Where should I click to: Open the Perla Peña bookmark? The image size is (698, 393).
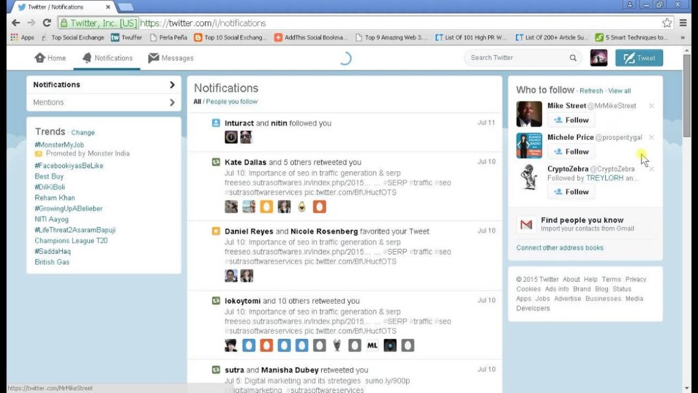point(168,38)
